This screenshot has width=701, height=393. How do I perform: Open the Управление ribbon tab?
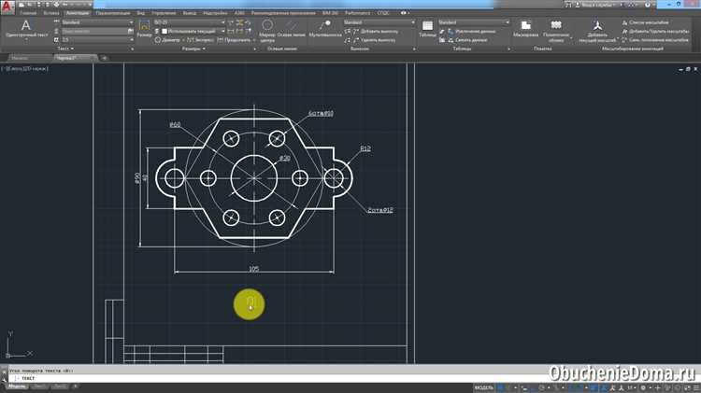pos(164,13)
